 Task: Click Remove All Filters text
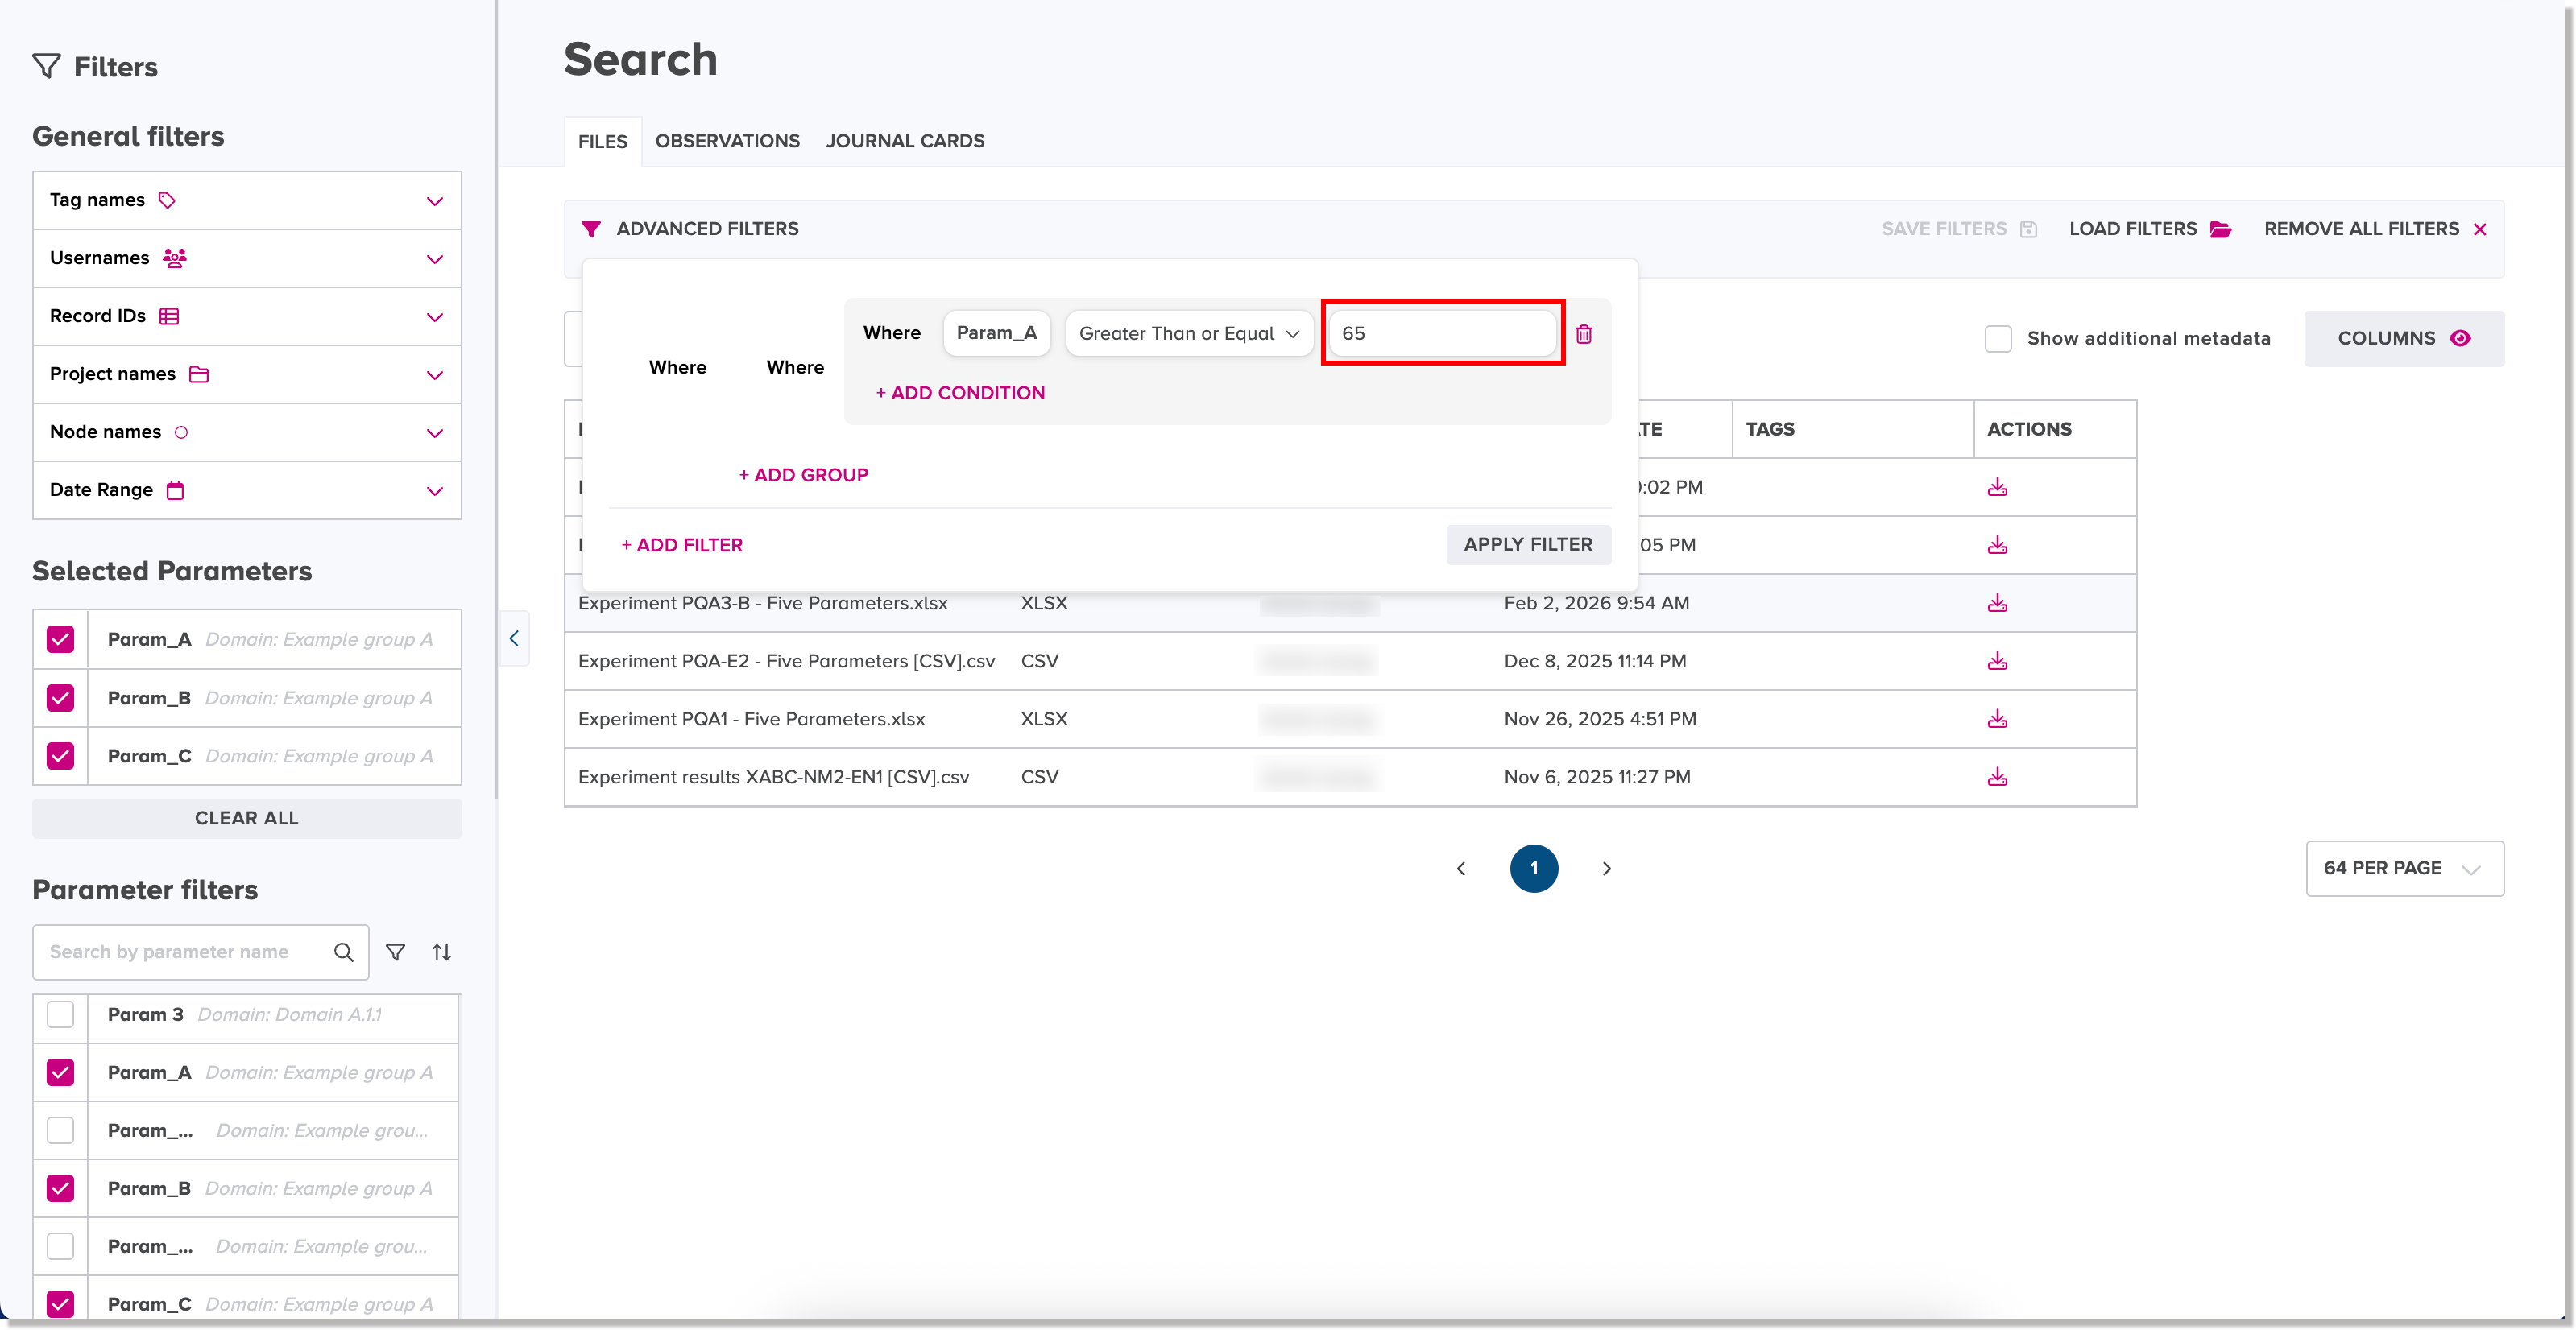pos(2361,229)
